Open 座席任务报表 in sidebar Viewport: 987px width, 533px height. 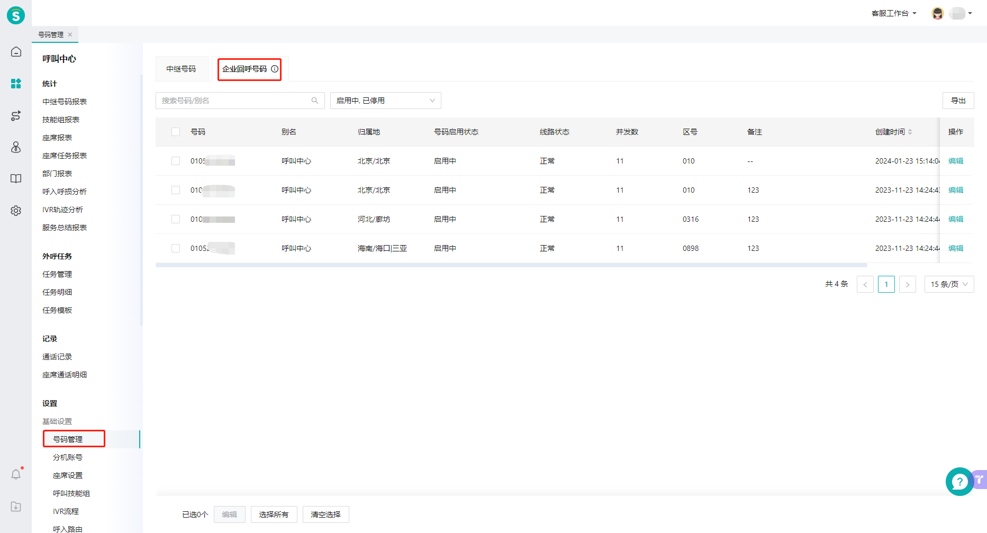(65, 156)
